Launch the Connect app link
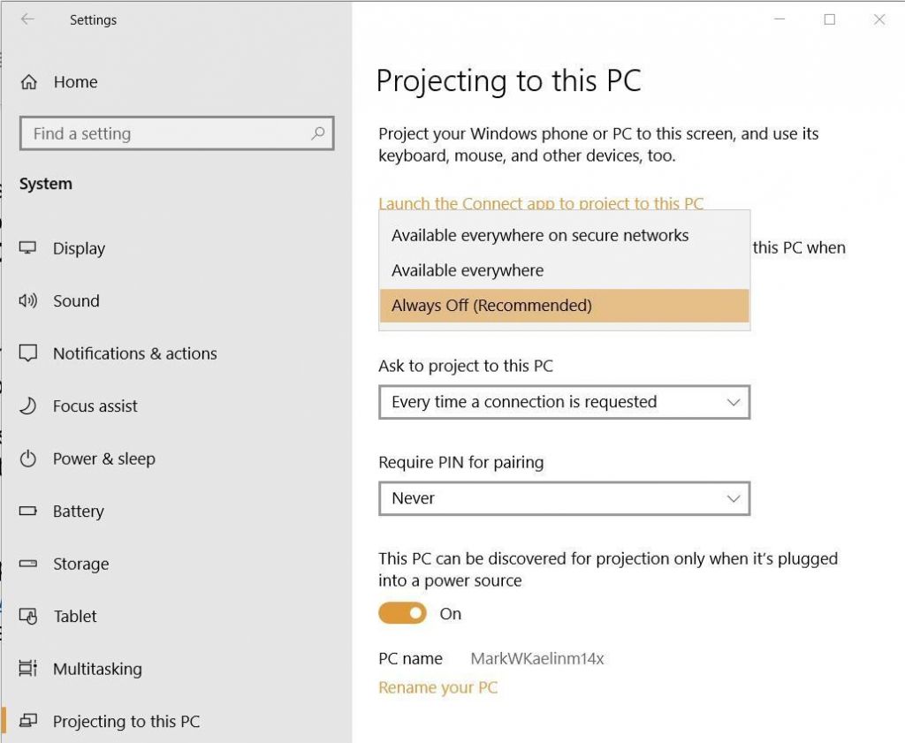905x743 pixels. pyautogui.click(x=541, y=203)
